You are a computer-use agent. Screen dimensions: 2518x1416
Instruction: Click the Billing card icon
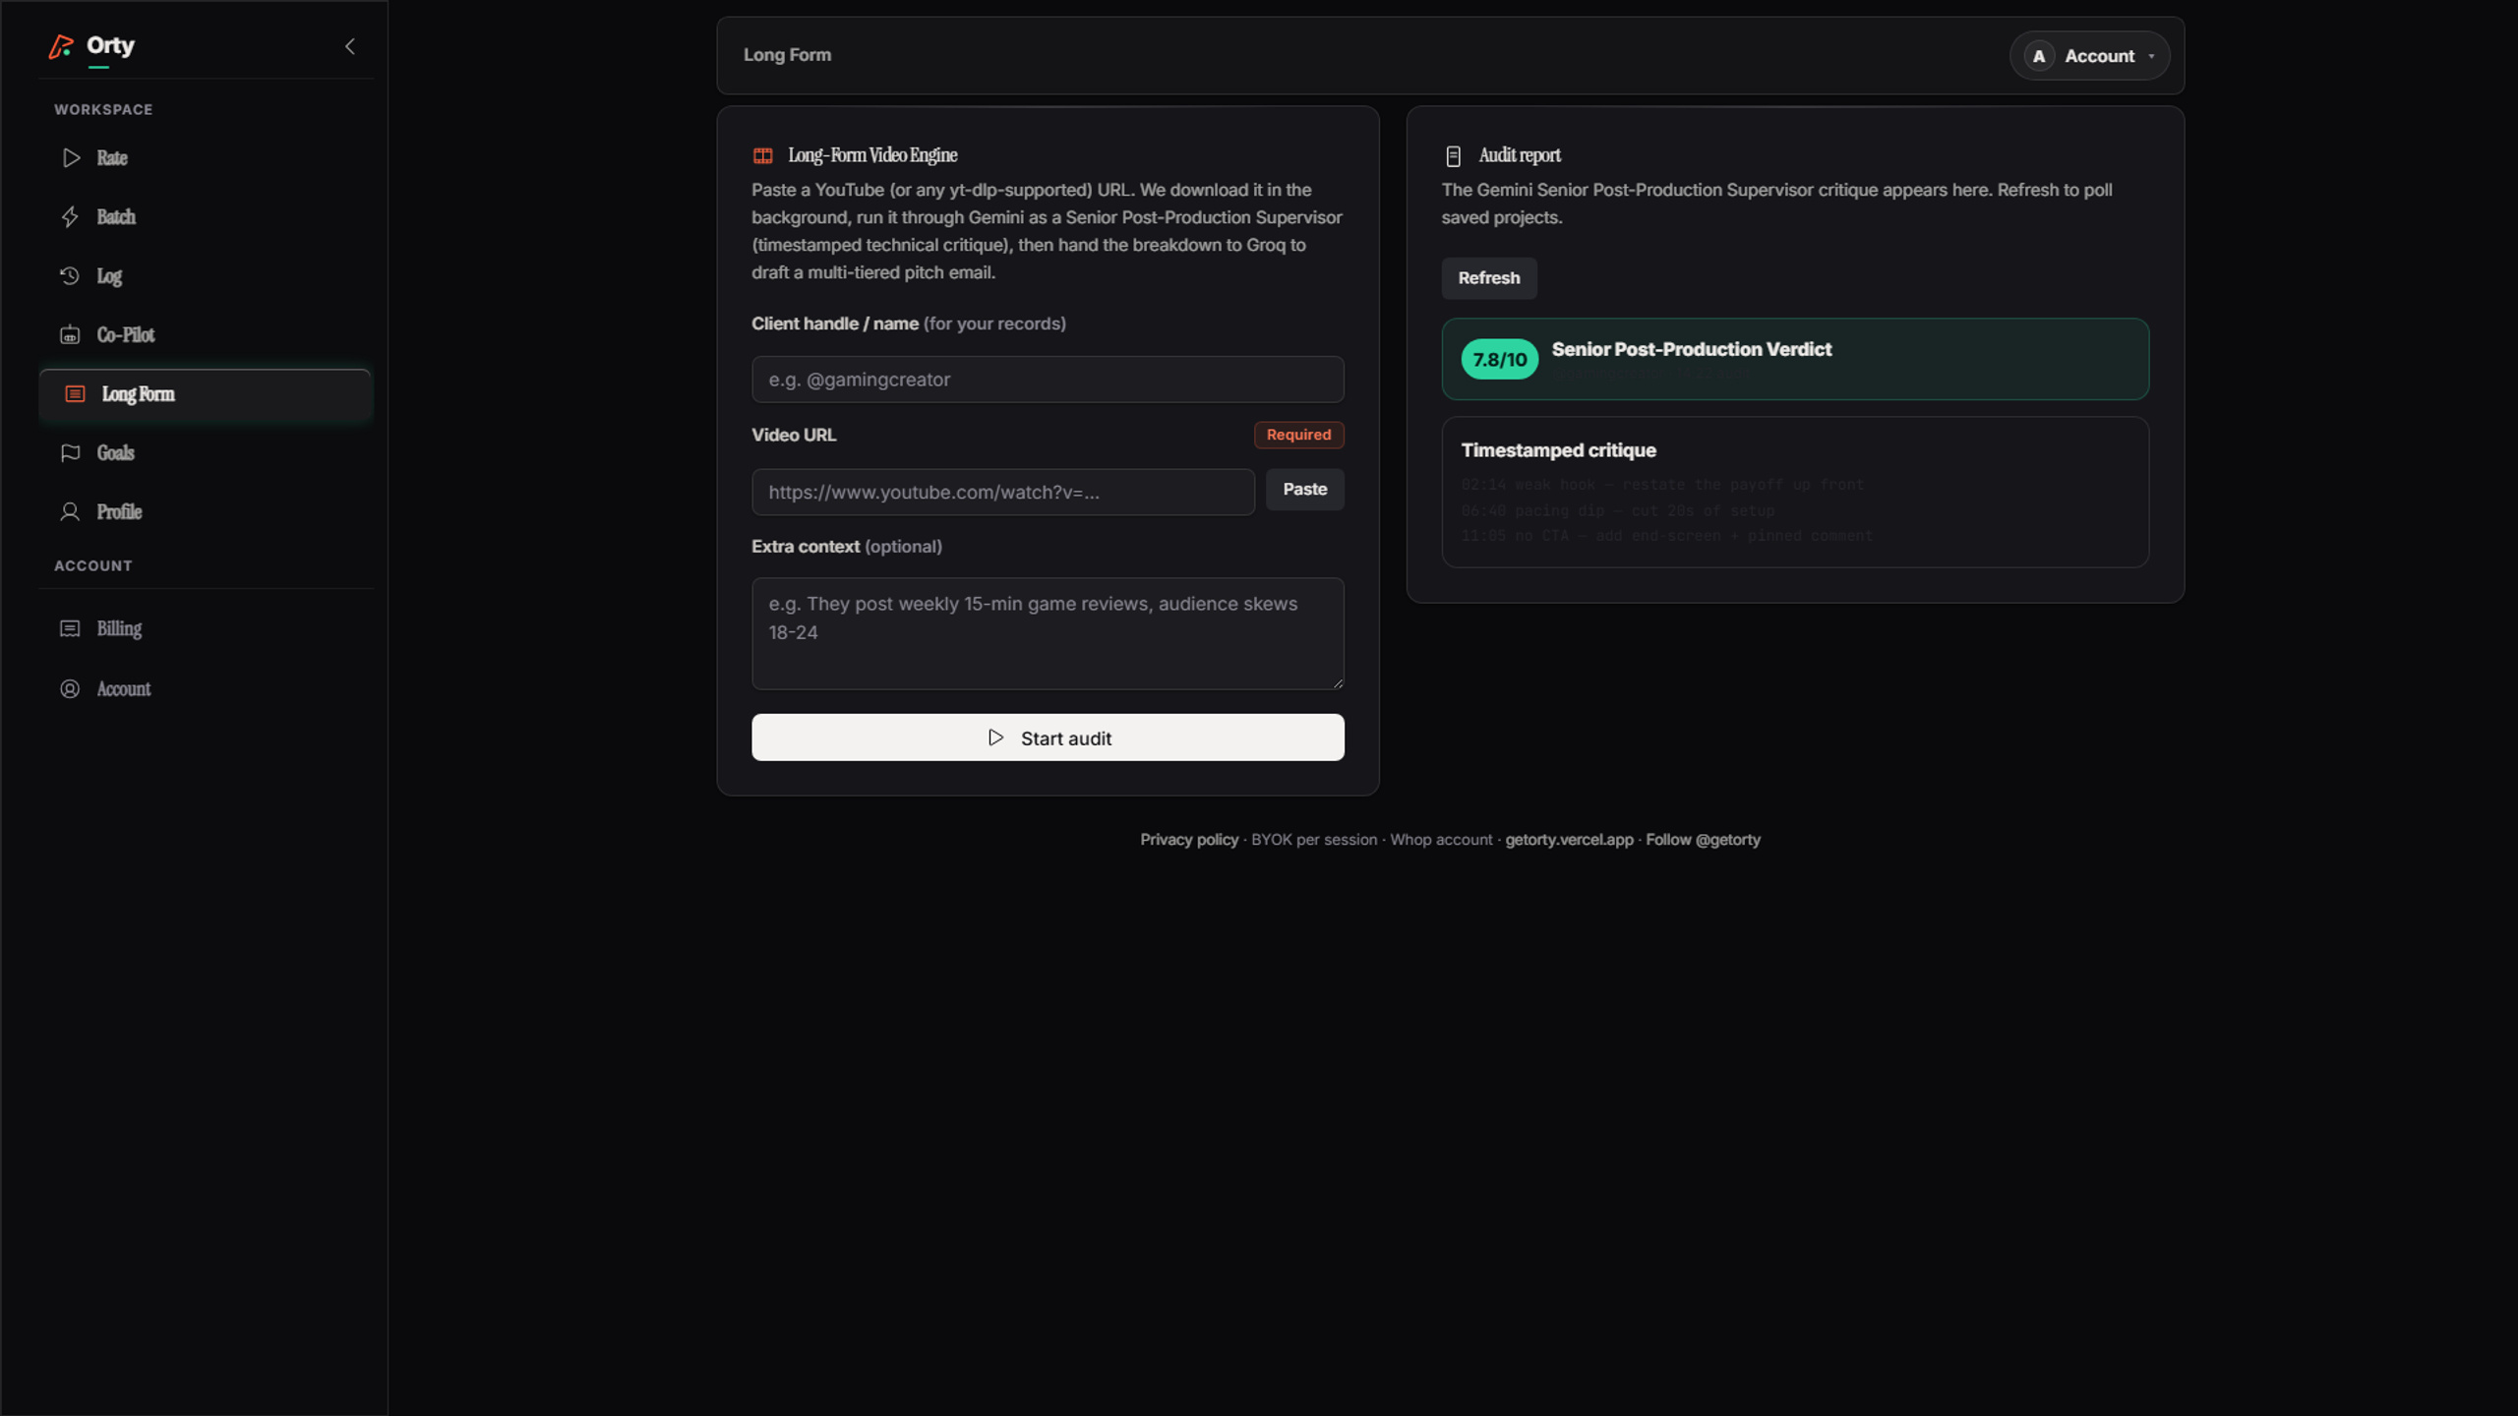(70, 629)
